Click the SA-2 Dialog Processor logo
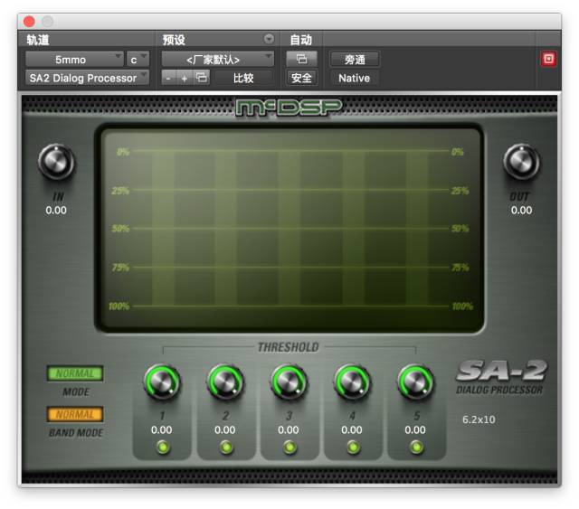 tap(500, 377)
